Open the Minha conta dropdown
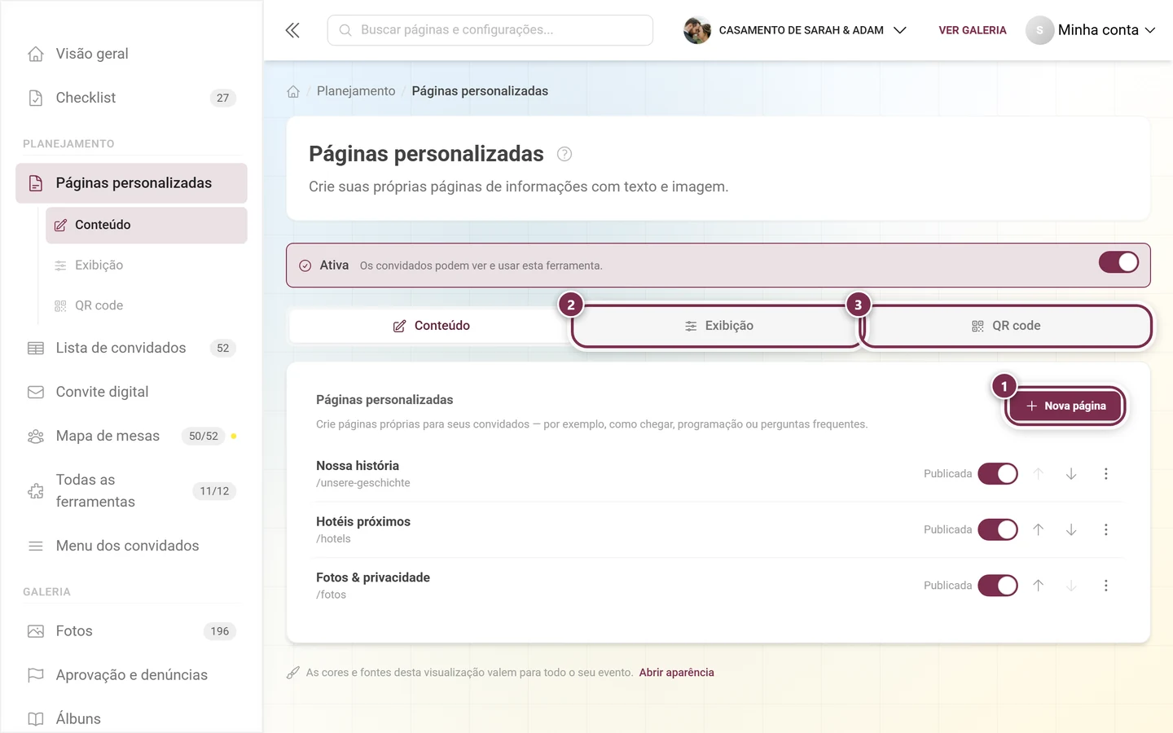 (x=1091, y=30)
